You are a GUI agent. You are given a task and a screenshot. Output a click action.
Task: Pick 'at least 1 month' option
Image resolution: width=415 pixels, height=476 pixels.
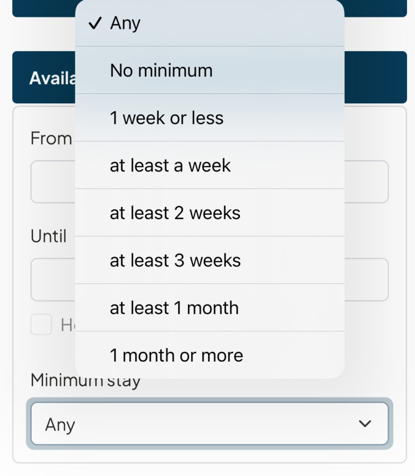[174, 308]
